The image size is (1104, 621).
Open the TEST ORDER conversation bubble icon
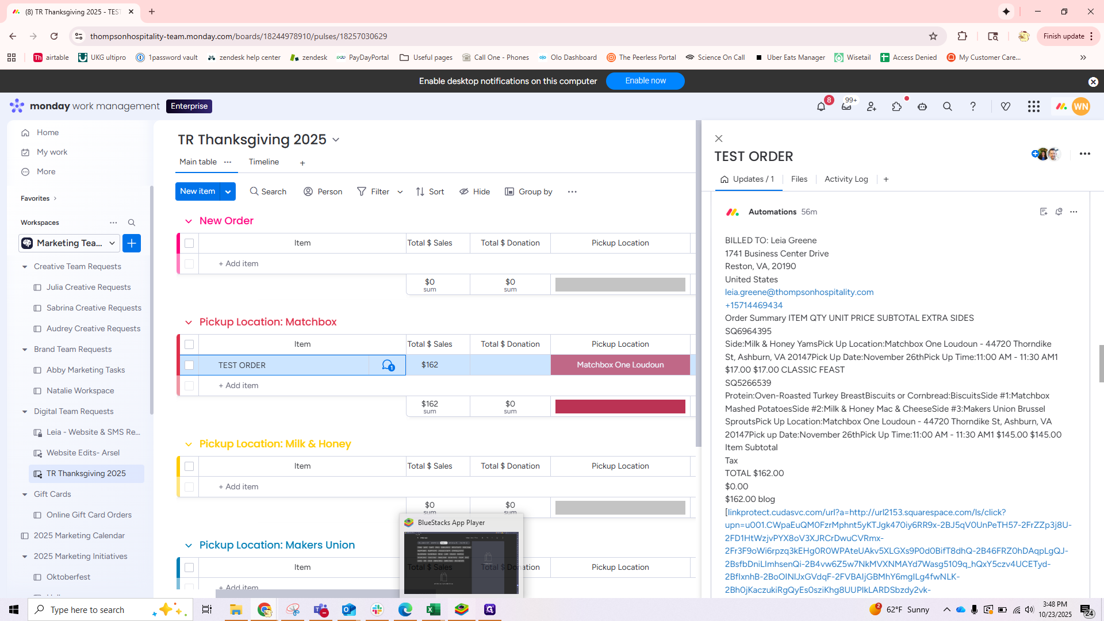coord(388,365)
